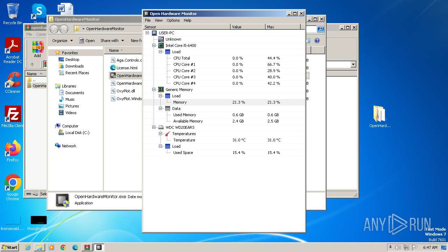Screen dimensions: 448x252
Task: Collapse the USER-PC tree node
Action: pos(147,33)
